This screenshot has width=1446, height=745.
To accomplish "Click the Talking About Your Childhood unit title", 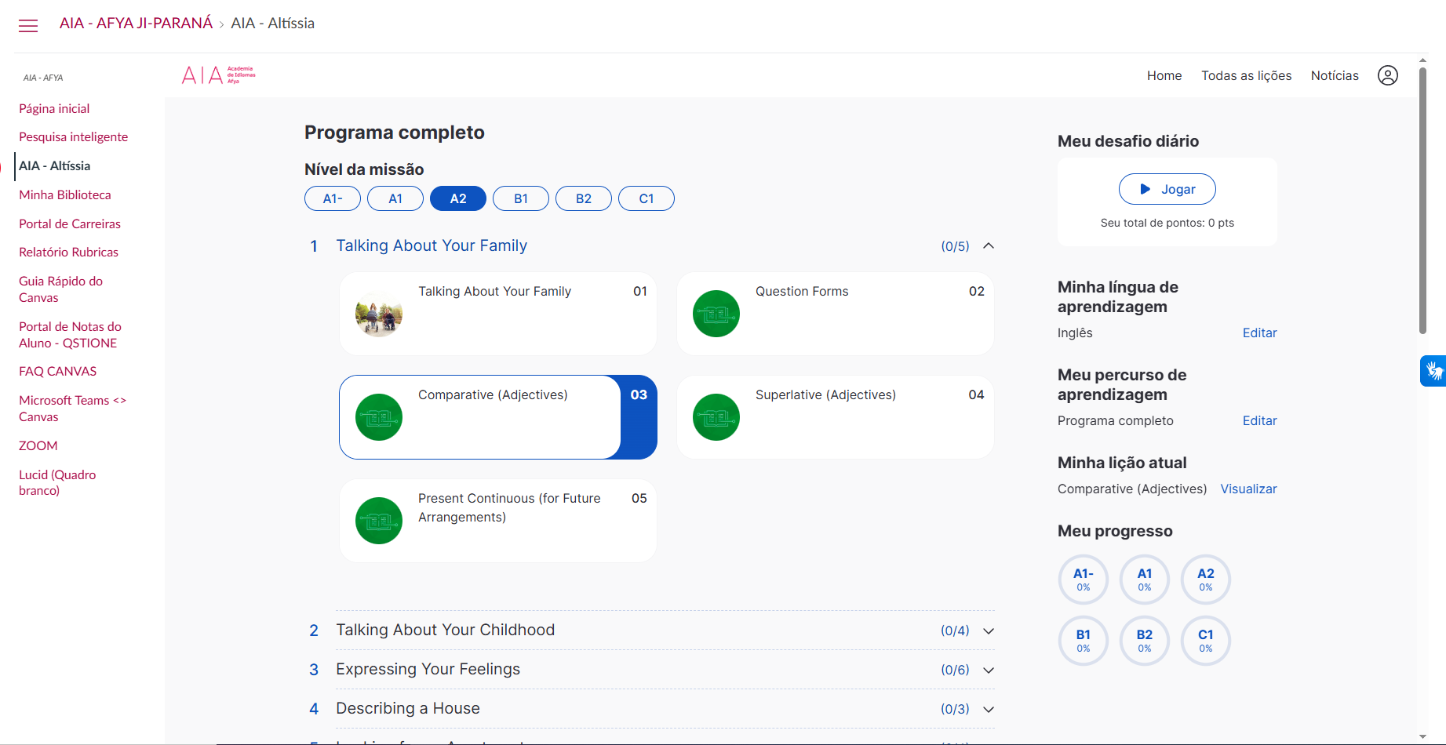I will [x=445, y=630].
